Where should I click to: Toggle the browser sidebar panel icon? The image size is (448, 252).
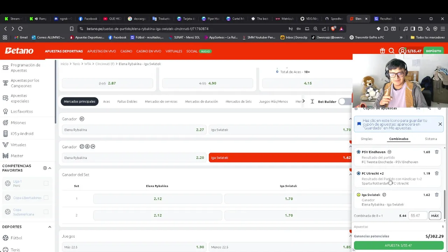coord(413,29)
